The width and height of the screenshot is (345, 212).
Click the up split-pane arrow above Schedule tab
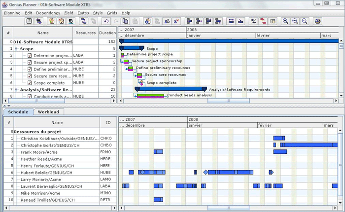coord(4,106)
